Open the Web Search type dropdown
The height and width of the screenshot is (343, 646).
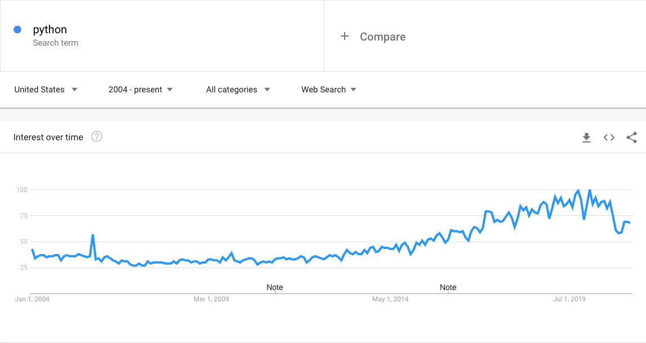coord(329,90)
